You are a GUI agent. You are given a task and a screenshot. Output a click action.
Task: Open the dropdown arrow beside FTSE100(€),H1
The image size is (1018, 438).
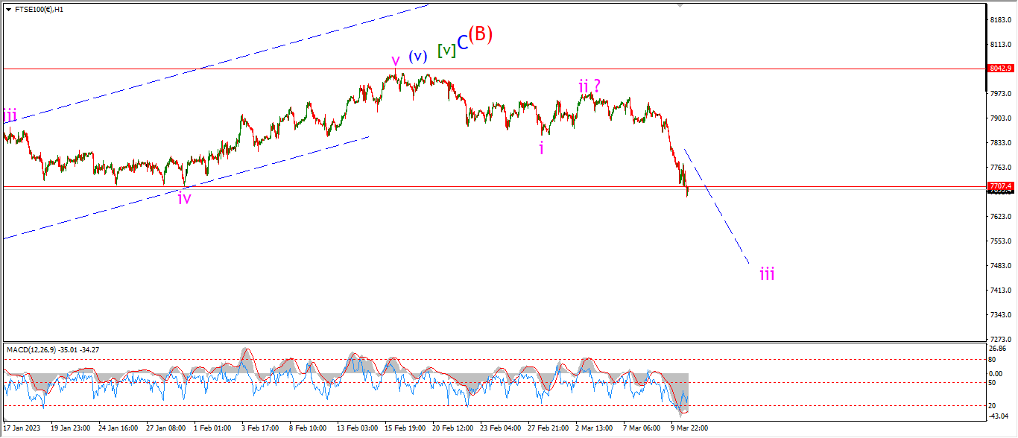pyautogui.click(x=8, y=10)
